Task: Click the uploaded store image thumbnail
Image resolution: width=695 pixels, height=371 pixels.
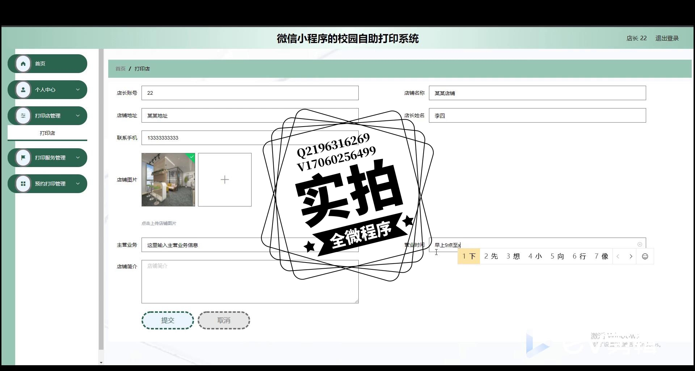Action: (x=168, y=180)
